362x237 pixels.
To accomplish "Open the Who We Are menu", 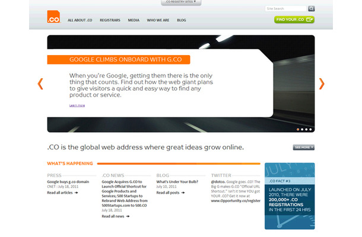I will pyautogui.click(x=158, y=20).
